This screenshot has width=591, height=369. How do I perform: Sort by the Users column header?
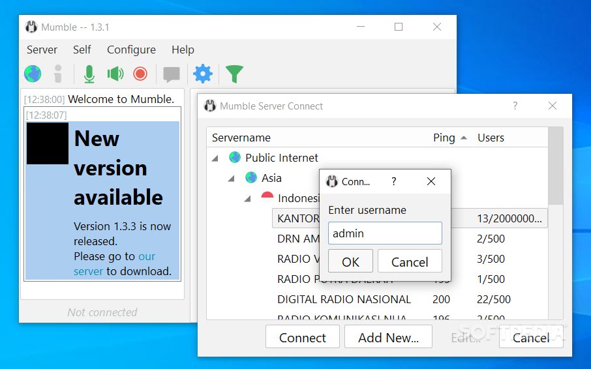491,138
